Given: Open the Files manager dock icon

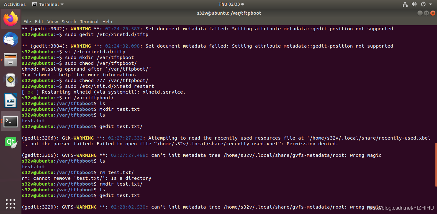Looking at the screenshot, I should click(11, 60).
